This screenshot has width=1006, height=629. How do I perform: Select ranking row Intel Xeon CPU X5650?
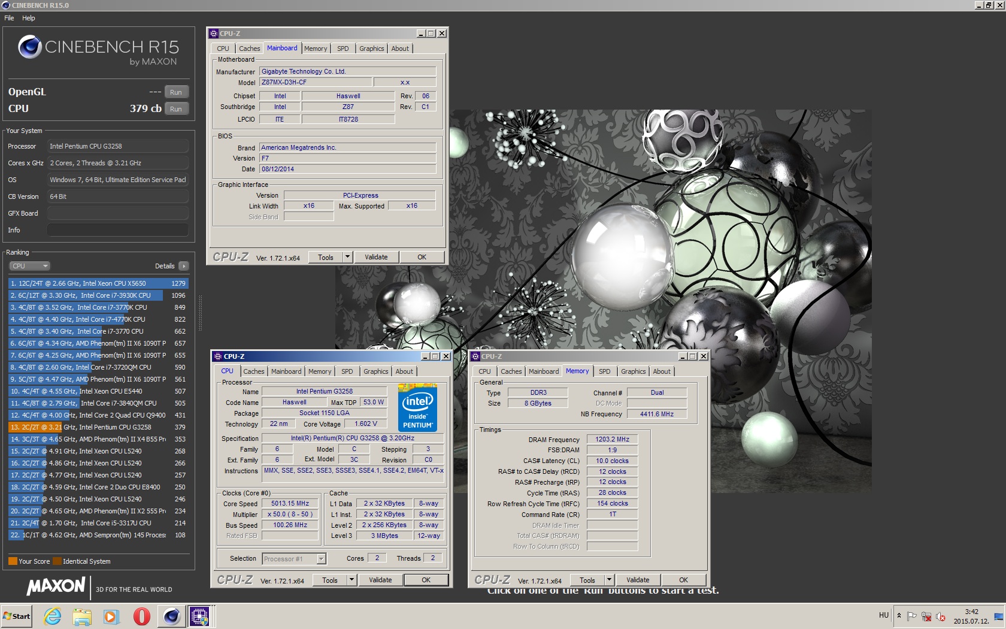tap(99, 283)
